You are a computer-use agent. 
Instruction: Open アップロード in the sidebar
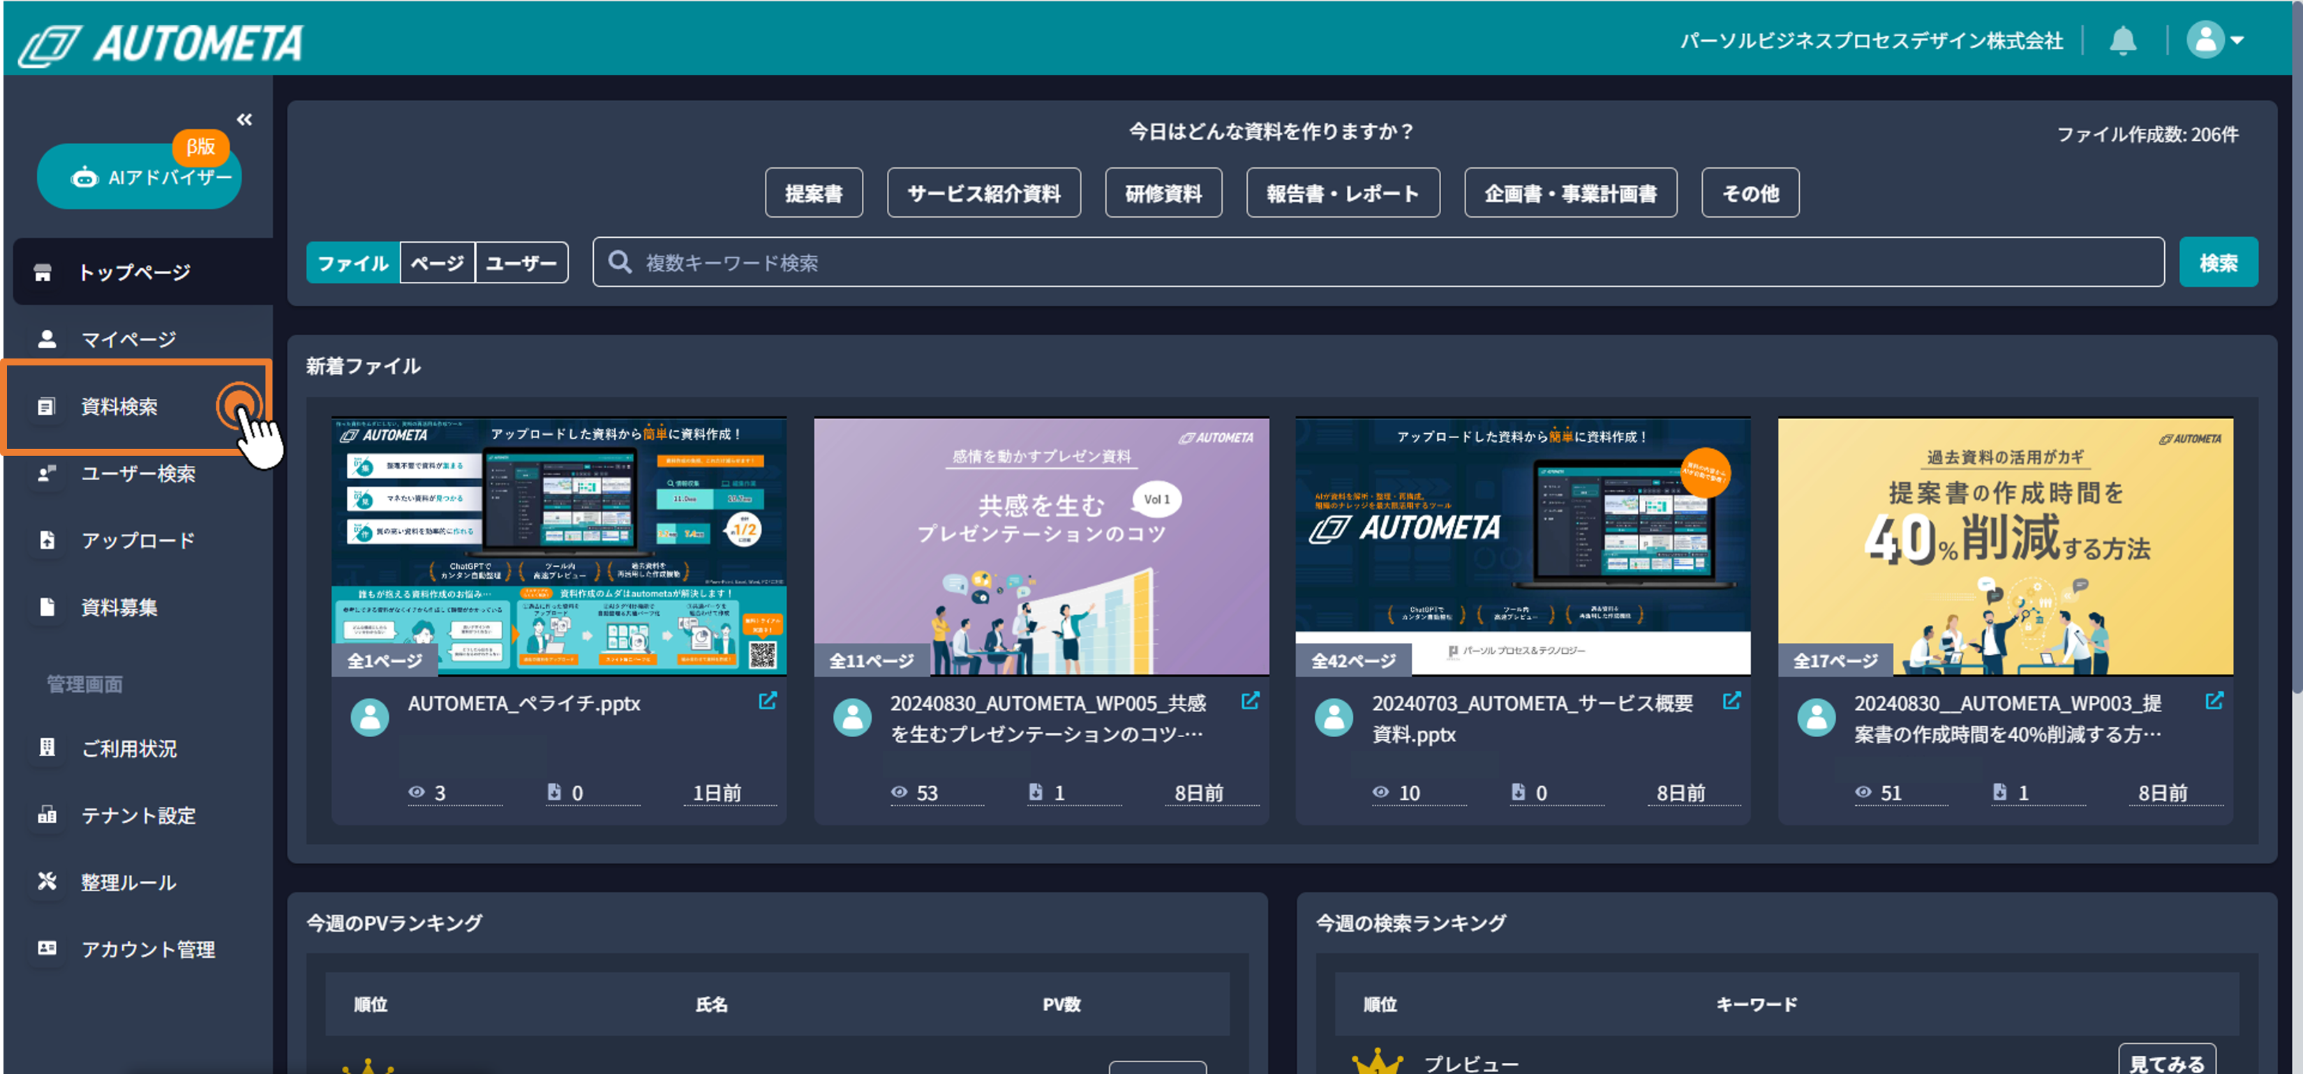point(139,540)
